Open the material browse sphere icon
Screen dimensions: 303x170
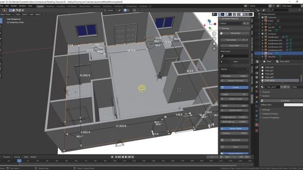[x=262, y=87]
